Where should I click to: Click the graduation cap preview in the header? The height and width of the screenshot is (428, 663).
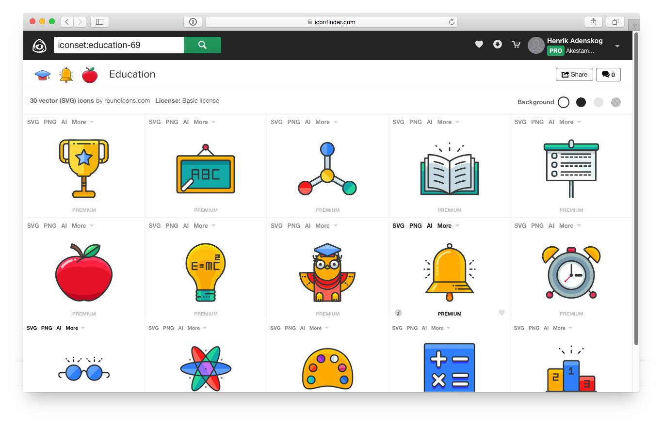(x=43, y=75)
